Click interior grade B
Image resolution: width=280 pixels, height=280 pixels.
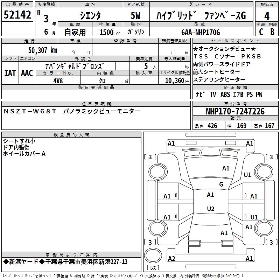point(272,32)
